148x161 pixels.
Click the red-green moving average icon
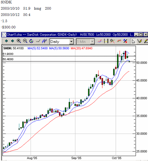(x=119, y=41)
